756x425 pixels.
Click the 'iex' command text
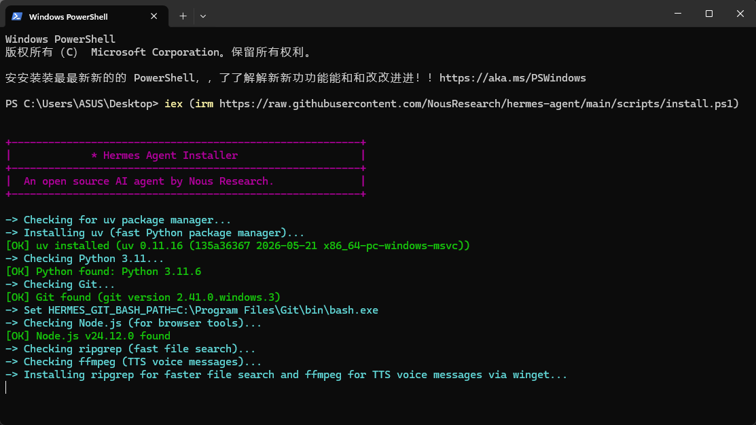point(174,104)
